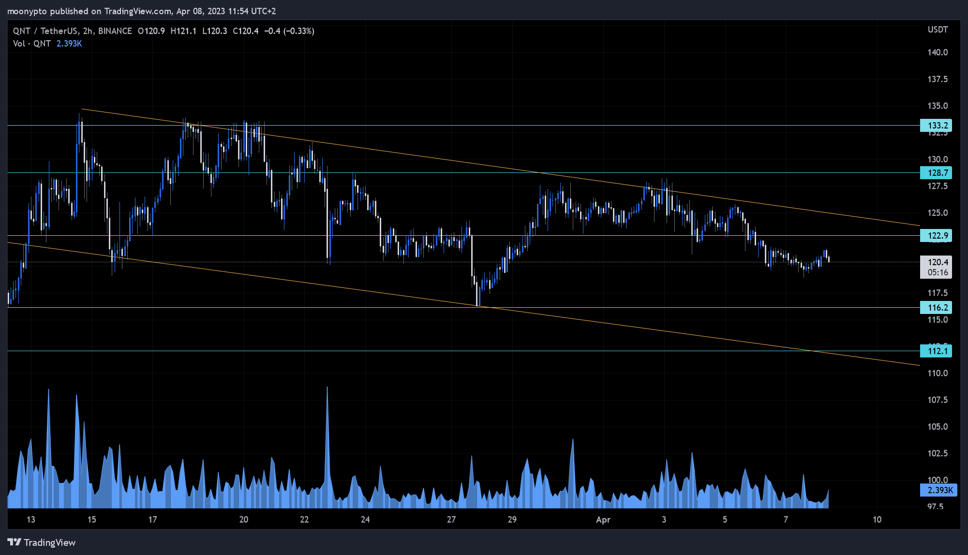Click the 112.1 price level label
This screenshot has height=555, width=968.
[x=936, y=351]
